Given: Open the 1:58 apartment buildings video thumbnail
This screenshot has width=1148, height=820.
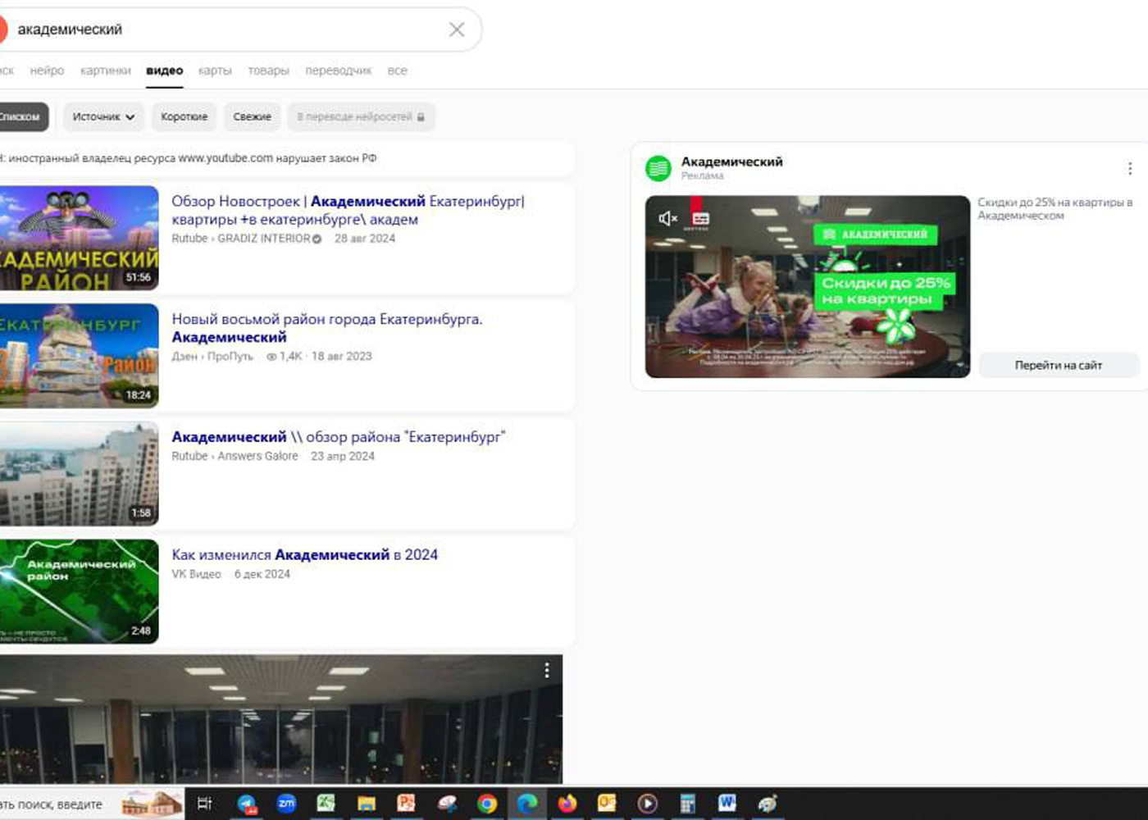Looking at the screenshot, I should pos(79,474).
